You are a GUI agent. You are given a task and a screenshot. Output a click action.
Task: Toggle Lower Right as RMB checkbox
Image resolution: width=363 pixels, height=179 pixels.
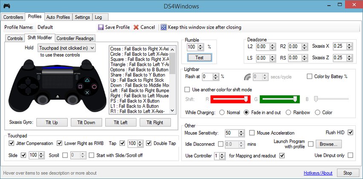pos(60,143)
